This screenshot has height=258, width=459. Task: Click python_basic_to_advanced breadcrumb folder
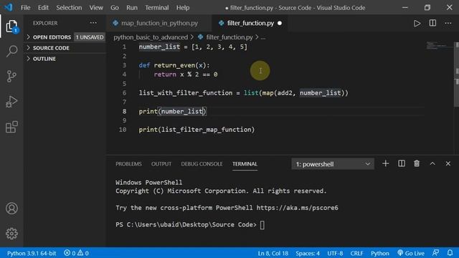coord(151,37)
